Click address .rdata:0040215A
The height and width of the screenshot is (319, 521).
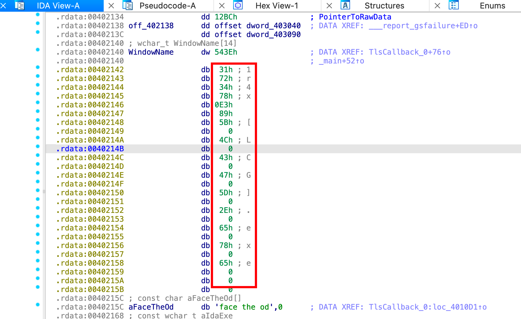point(90,281)
